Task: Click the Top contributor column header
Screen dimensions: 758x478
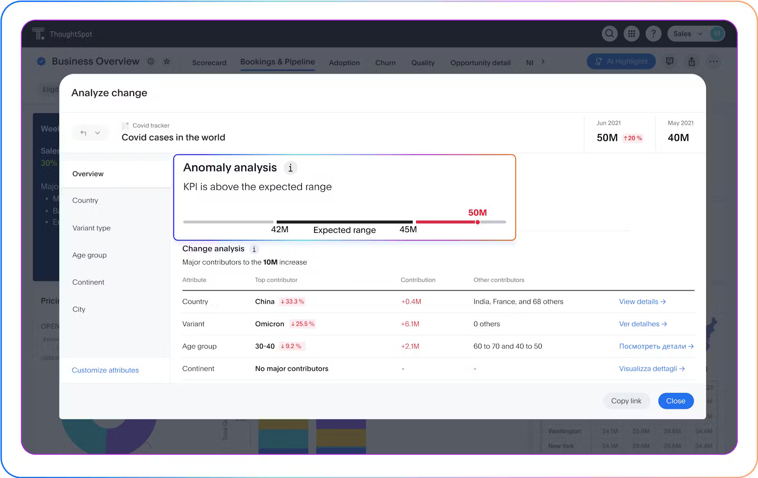Action: [x=276, y=280]
